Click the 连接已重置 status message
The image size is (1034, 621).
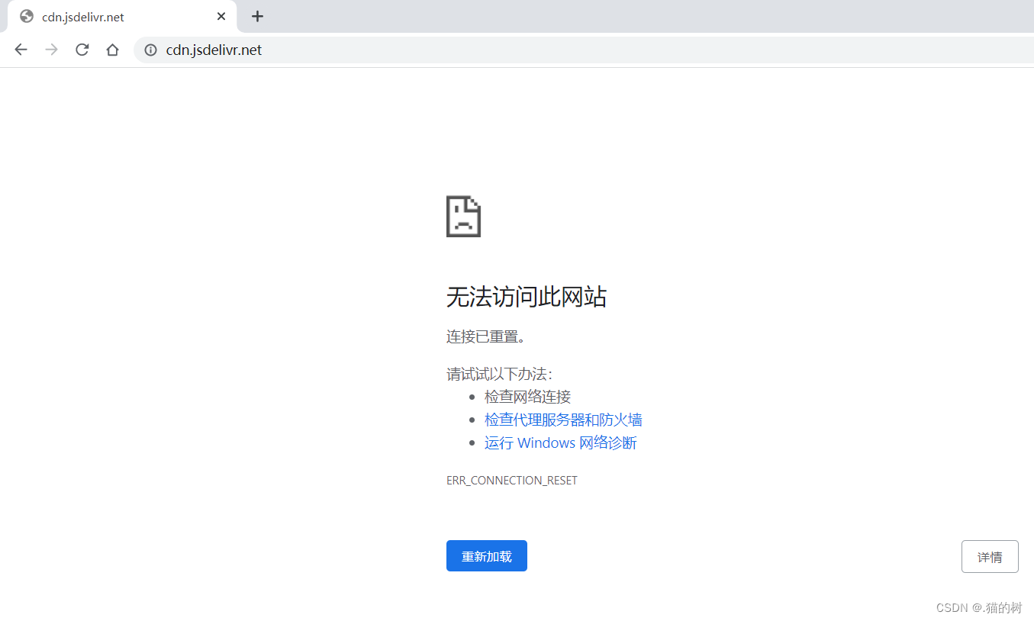tap(485, 336)
